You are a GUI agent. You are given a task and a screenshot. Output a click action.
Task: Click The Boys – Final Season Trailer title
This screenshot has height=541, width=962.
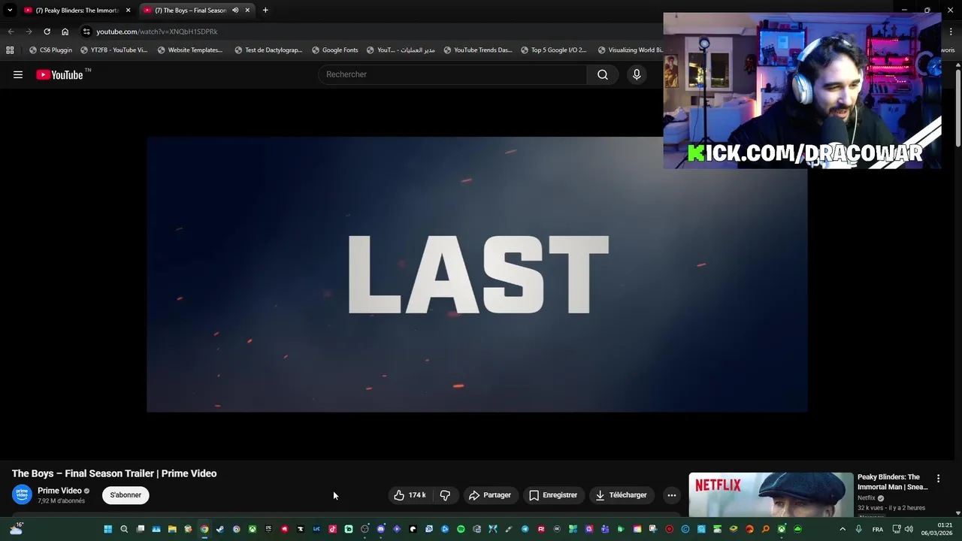click(x=114, y=473)
